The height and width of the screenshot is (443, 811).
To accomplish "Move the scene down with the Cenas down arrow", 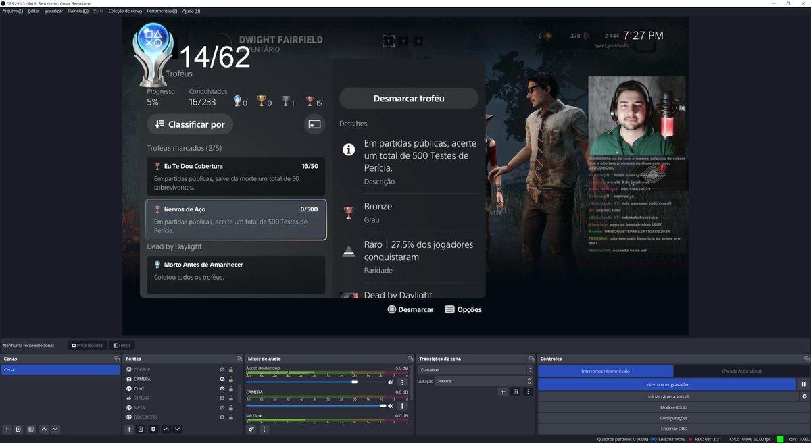I will click(x=55, y=429).
